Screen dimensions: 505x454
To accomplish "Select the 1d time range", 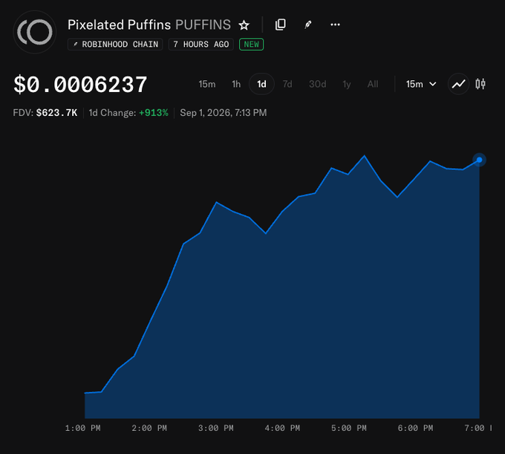I will 261,84.
